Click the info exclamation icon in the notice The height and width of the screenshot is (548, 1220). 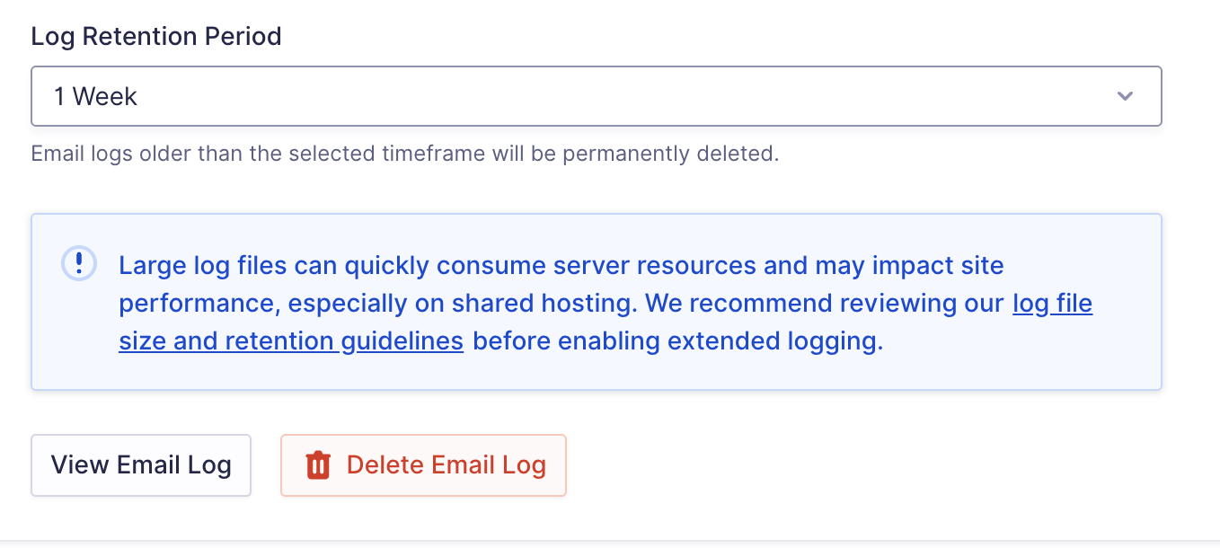(x=79, y=263)
